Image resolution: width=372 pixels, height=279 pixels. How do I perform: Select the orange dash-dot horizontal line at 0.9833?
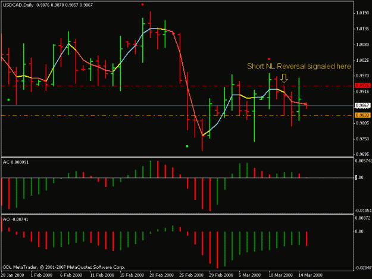pyautogui.click(x=177, y=115)
